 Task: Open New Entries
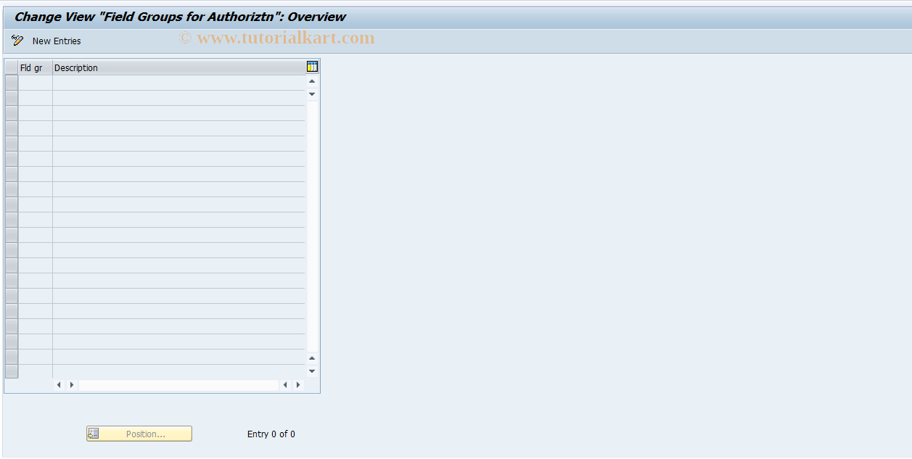57,41
